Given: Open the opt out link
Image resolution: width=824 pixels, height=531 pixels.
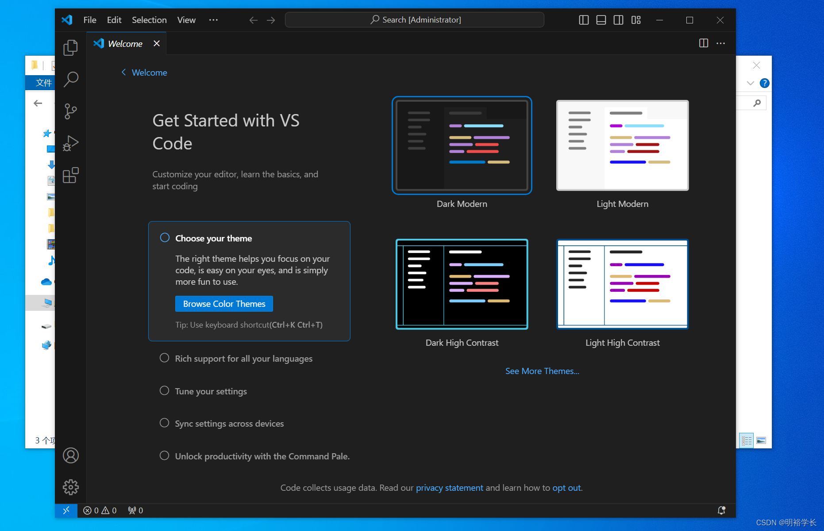Looking at the screenshot, I should click(x=566, y=488).
